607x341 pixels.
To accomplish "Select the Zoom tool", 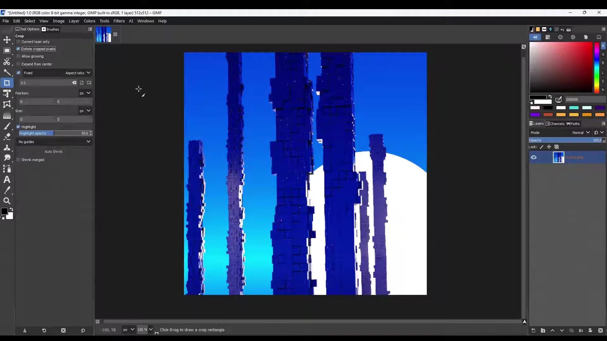I will click(7, 201).
